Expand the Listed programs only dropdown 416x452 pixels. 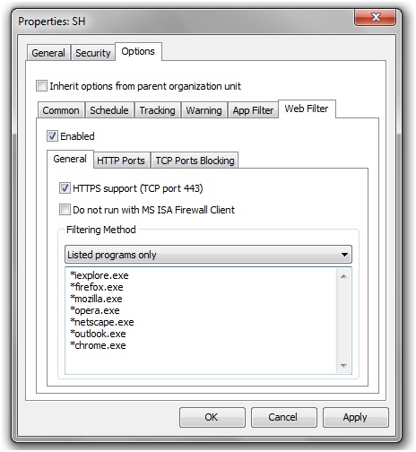(x=208, y=255)
